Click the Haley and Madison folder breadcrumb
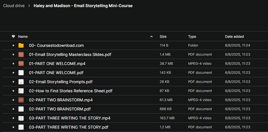This screenshot has width=268, height=132. point(83,6)
